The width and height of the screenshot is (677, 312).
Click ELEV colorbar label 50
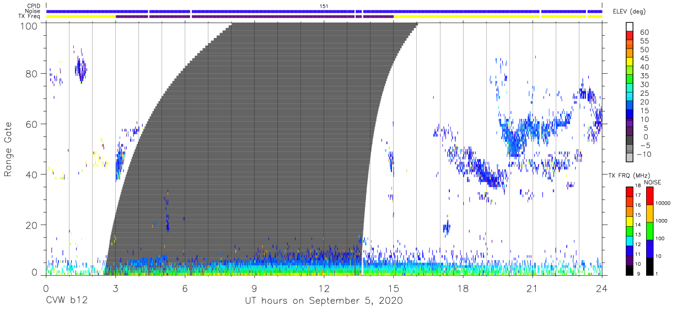tap(643, 50)
